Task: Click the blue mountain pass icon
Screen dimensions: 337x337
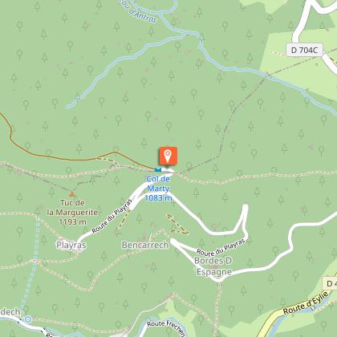Action: point(158,170)
